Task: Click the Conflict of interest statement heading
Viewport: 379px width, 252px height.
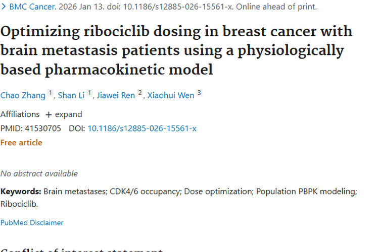Action: [x=81, y=249]
